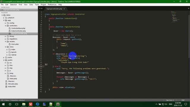Open the Project menu
This screenshot has width=190, height=107.
tap(43, 5)
